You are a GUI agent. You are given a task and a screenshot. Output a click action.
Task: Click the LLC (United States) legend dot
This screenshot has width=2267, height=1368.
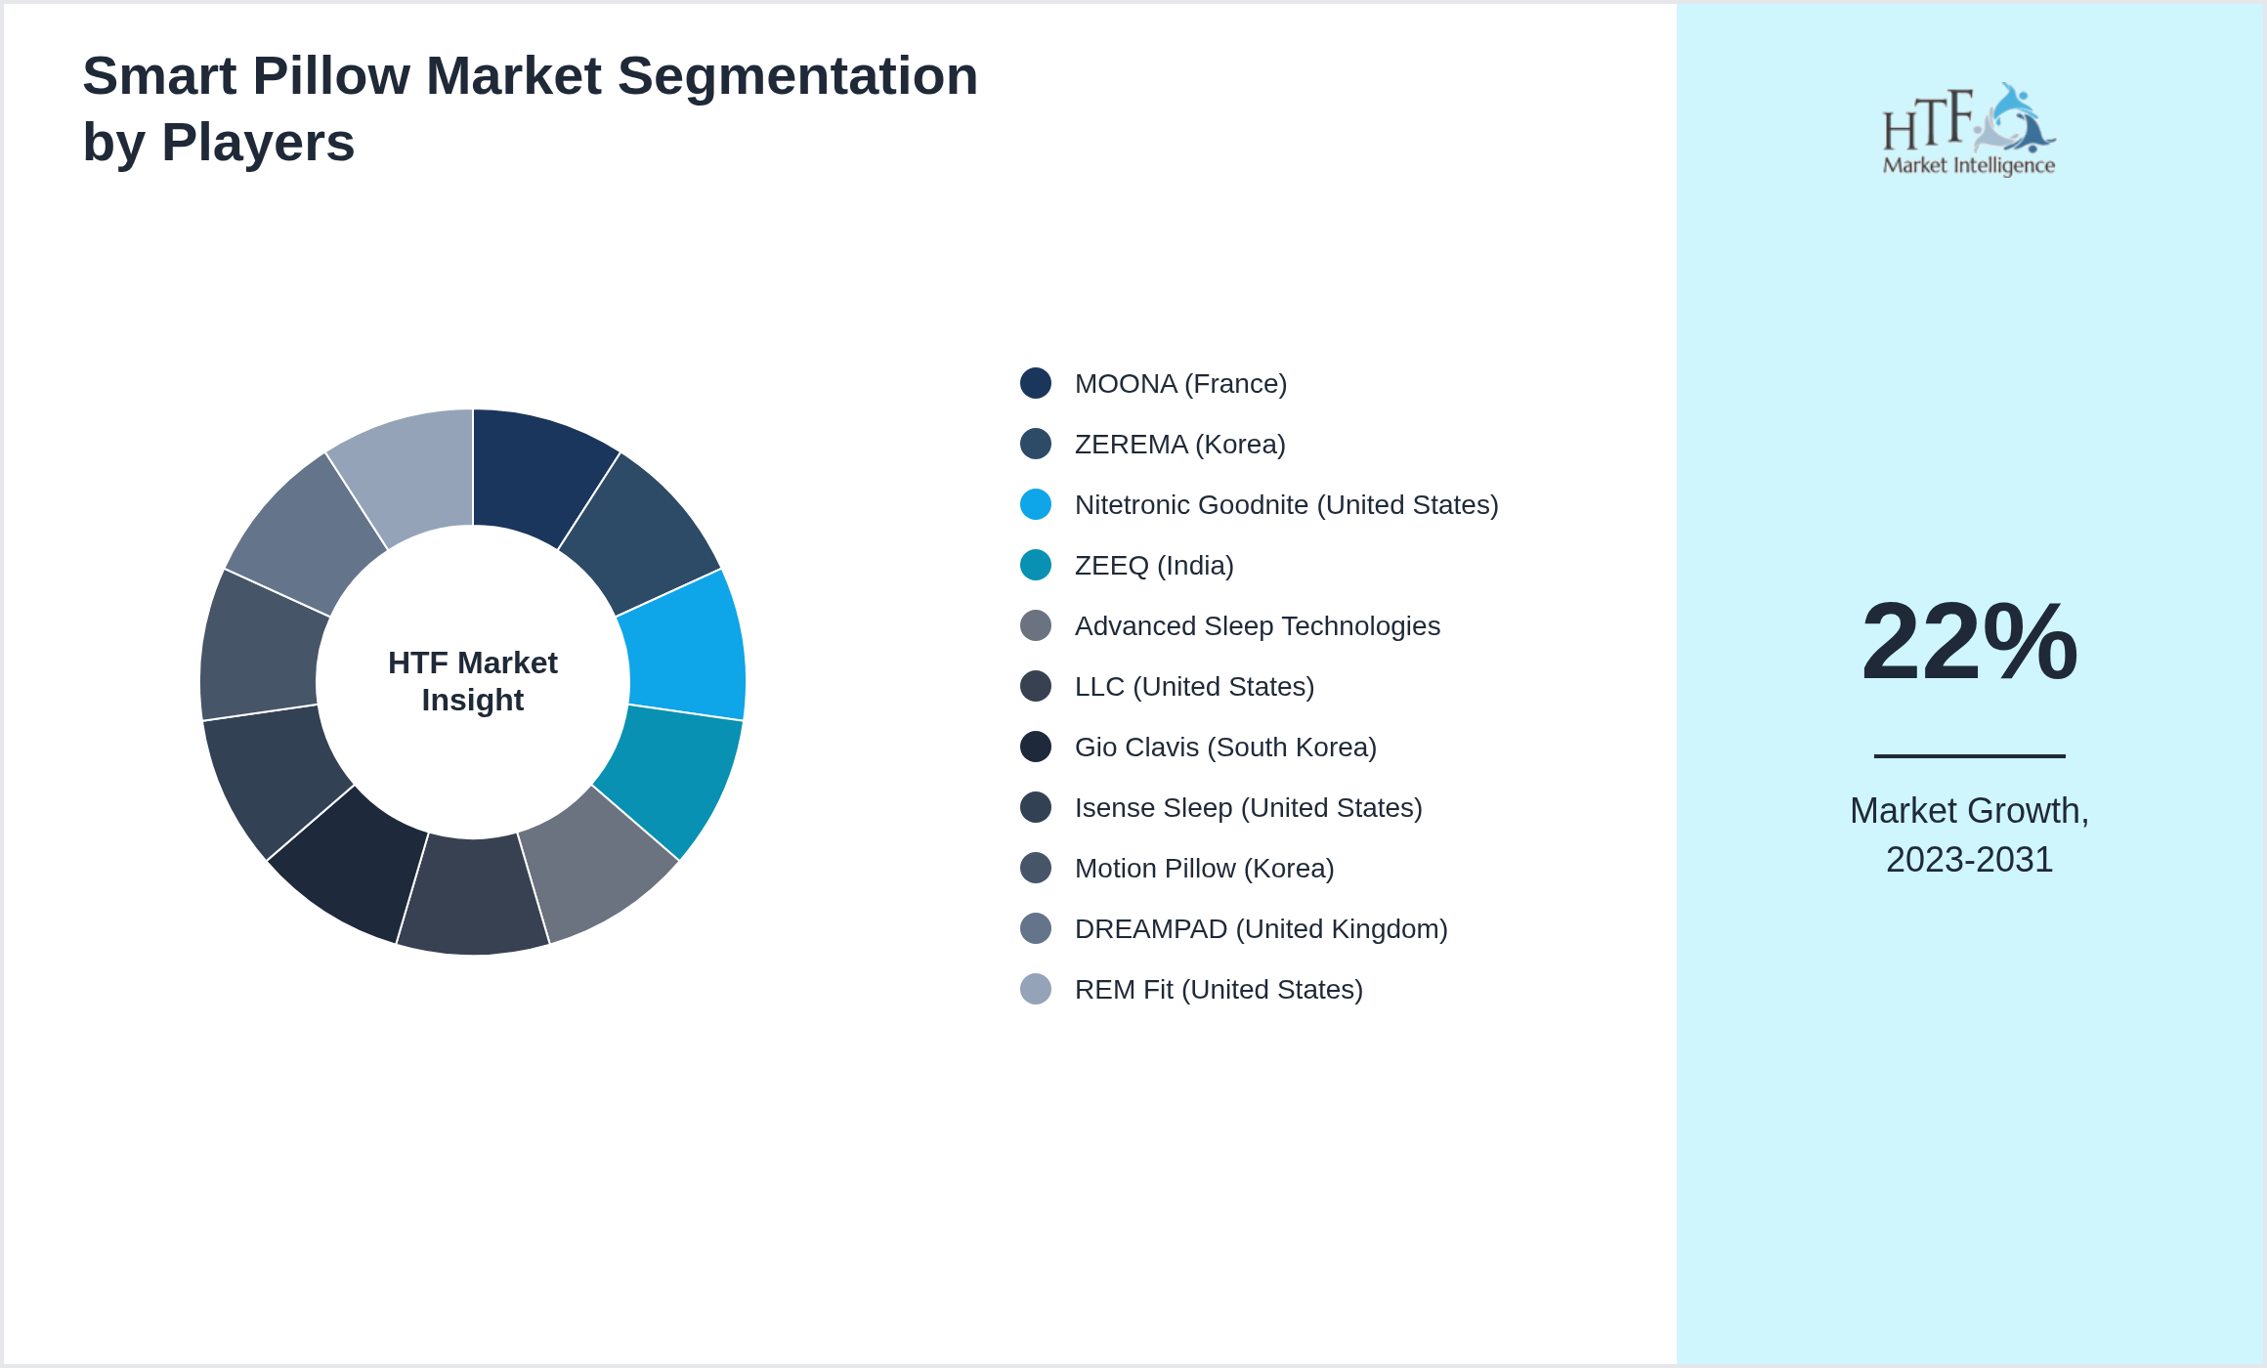(1036, 686)
